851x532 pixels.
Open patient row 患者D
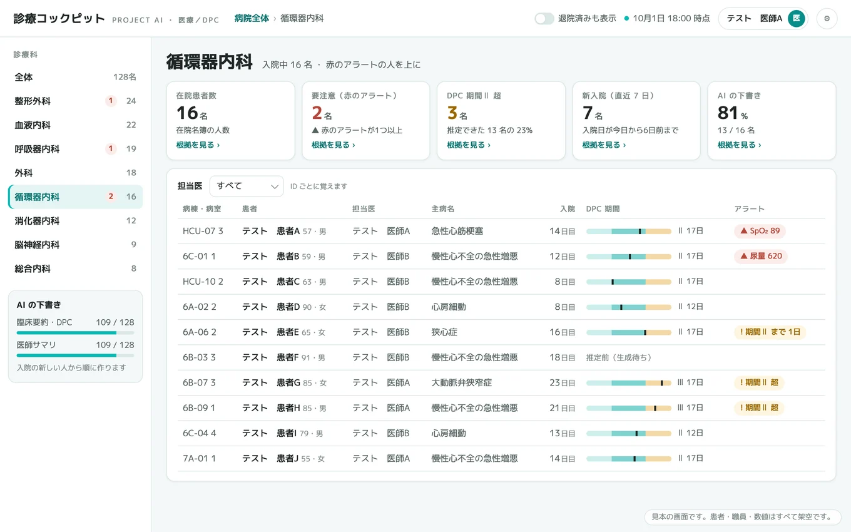click(x=501, y=307)
